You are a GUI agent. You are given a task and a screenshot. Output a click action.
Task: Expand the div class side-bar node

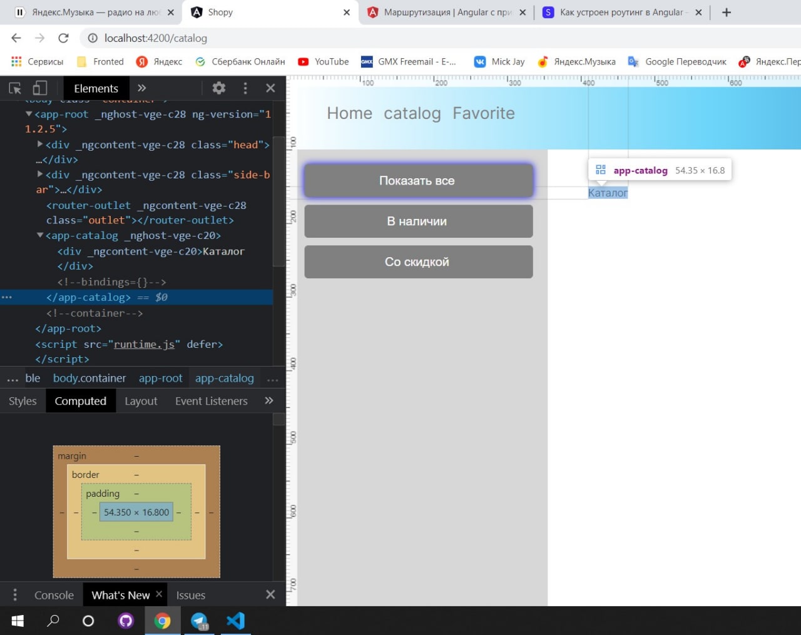(40, 174)
